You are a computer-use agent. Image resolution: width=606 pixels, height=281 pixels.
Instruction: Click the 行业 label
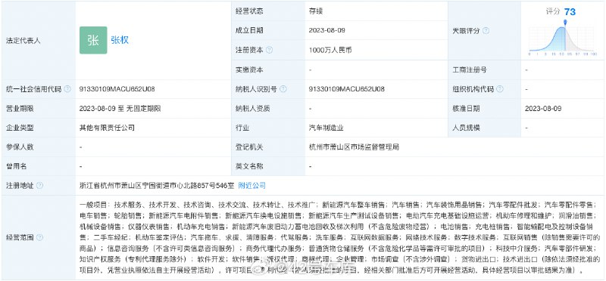click(242, 128)
